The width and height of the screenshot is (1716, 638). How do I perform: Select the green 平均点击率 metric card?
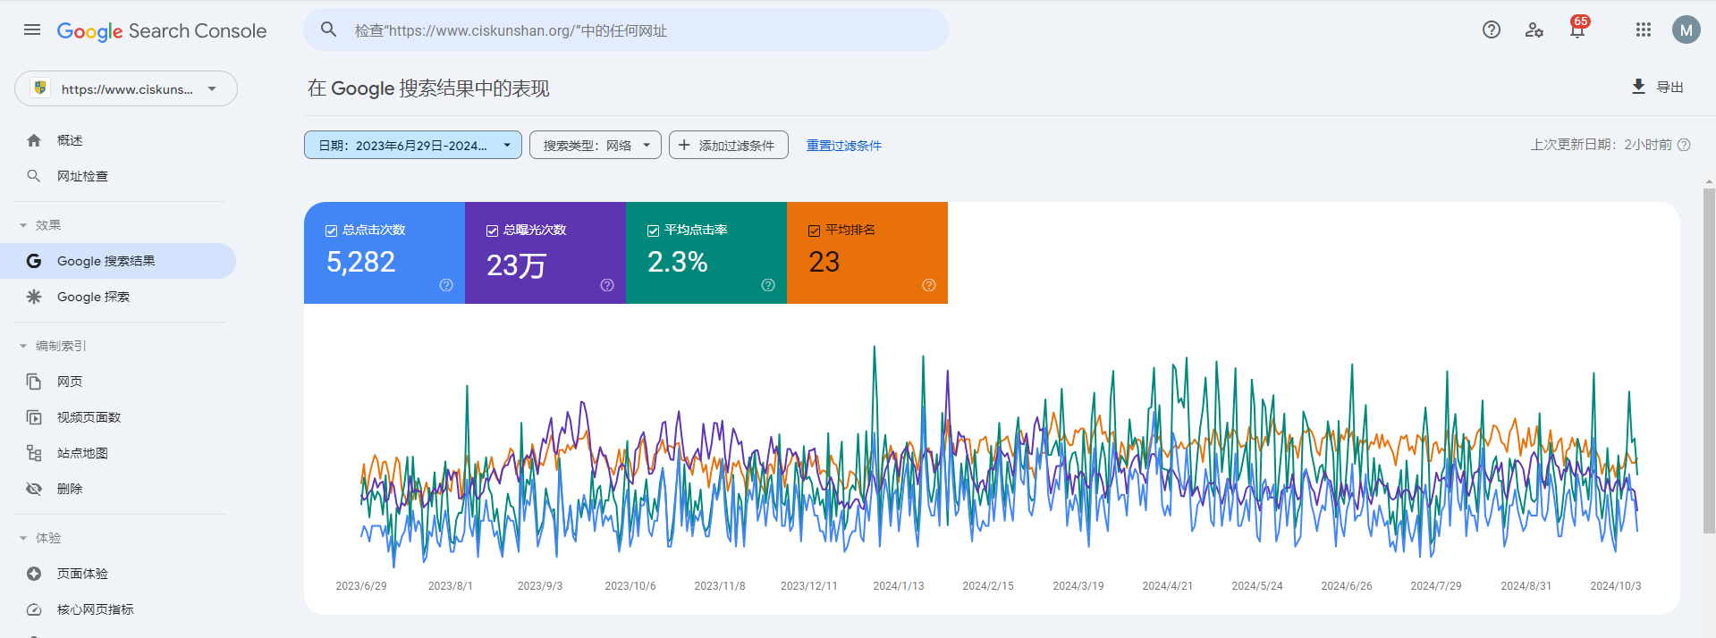tap(706, 253)
